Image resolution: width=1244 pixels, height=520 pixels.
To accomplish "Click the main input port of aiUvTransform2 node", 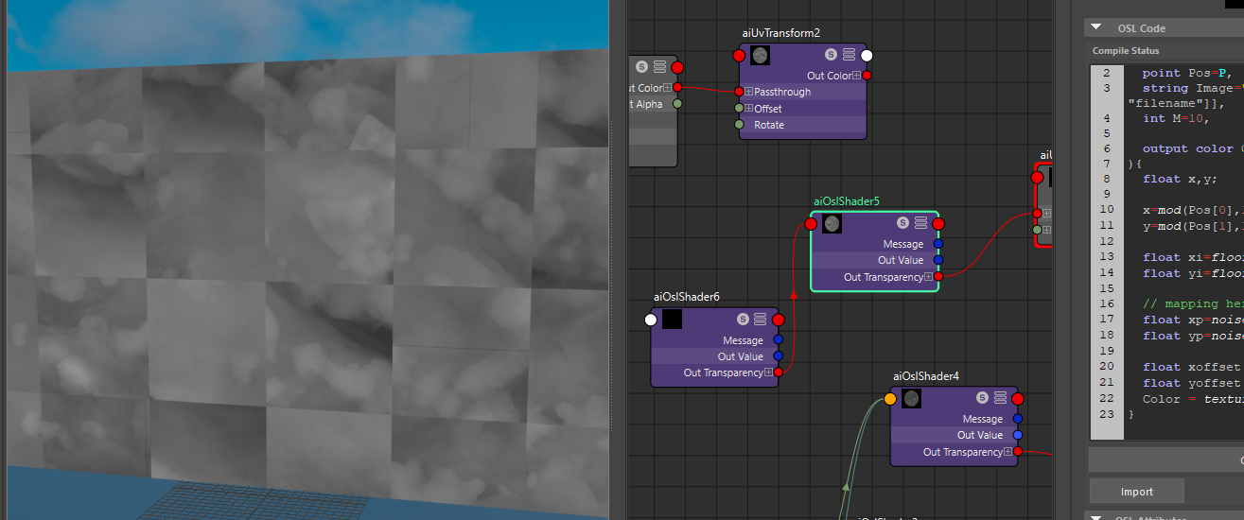I will [x=740, y=55].
